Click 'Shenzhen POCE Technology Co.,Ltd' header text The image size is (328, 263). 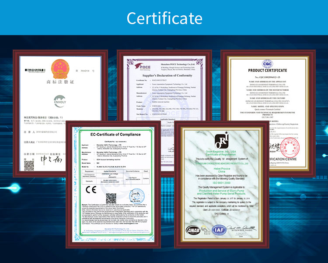coord(178,64)
